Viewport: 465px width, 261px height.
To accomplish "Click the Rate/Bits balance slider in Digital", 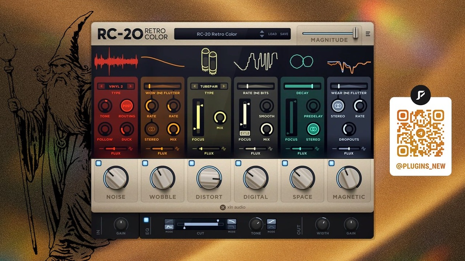I will 256,86.
